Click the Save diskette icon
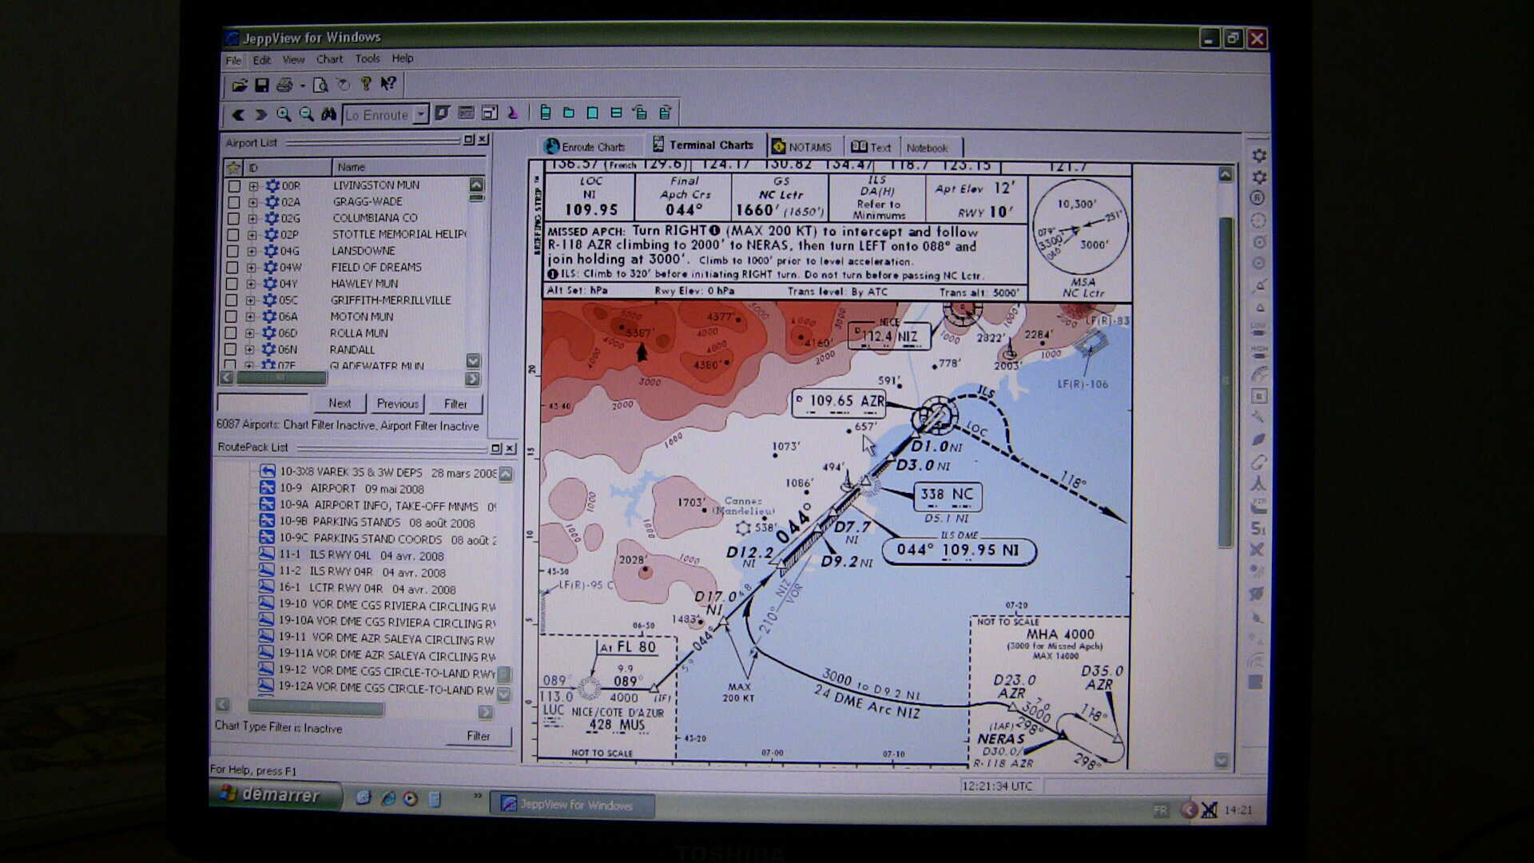This screenshot has width=1534, height=863. point(261,85)
